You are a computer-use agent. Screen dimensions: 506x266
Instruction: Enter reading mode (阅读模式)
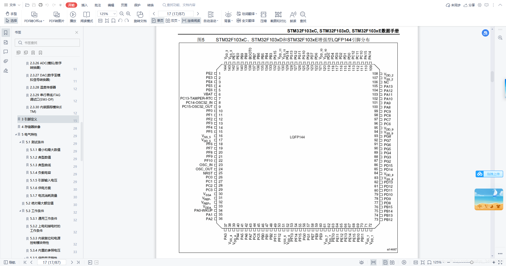(87, 17)
